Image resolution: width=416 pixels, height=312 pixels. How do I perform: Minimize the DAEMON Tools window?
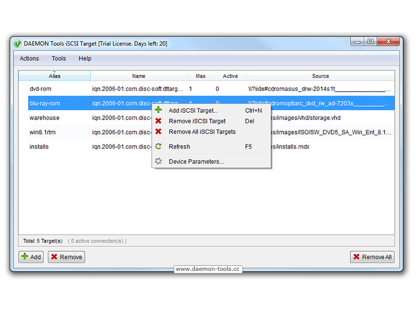(357, 42)
